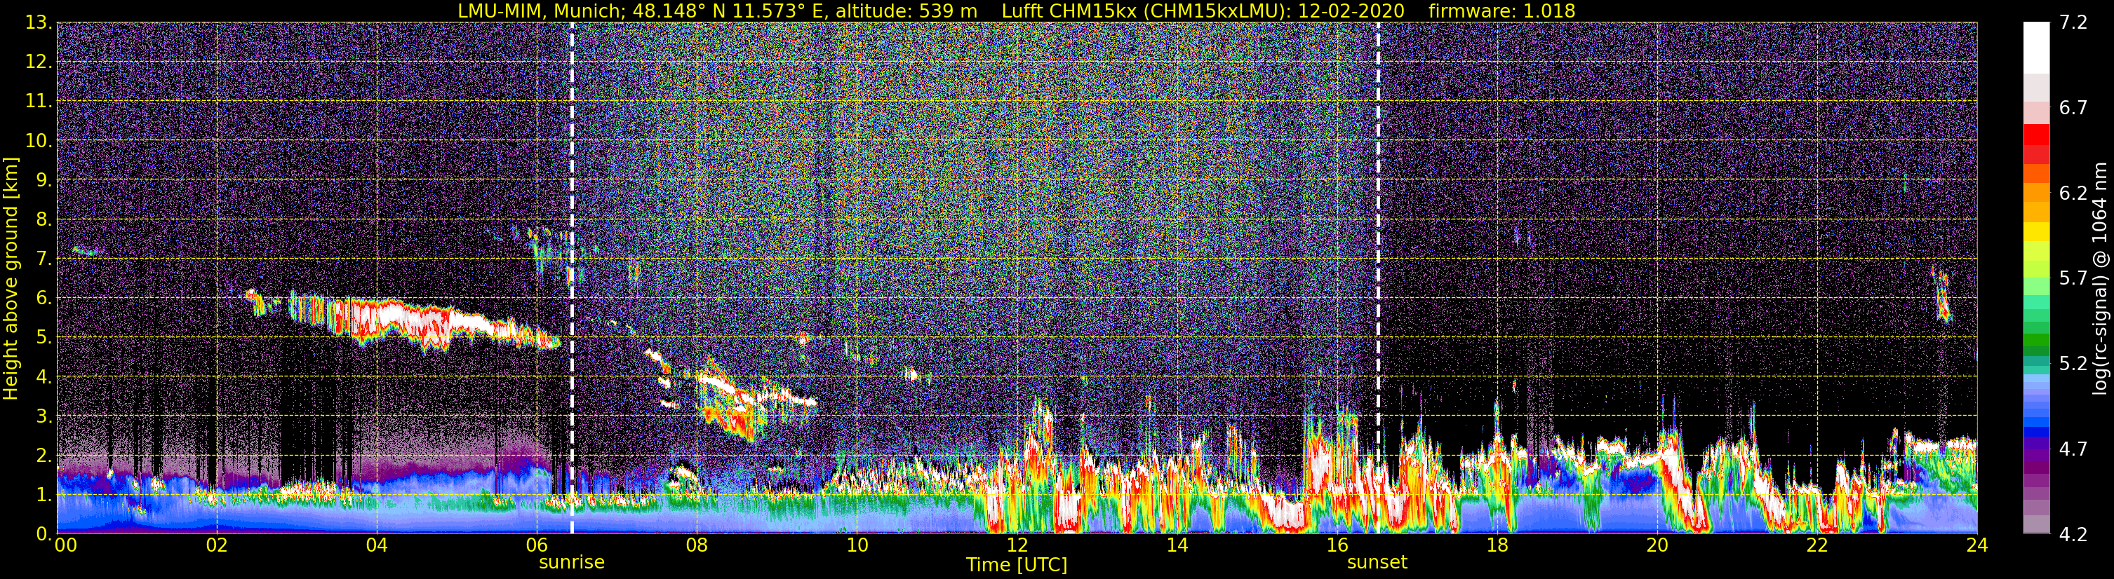
Task: Click the time axis tick label 22
Action: tap(1817, 545)
